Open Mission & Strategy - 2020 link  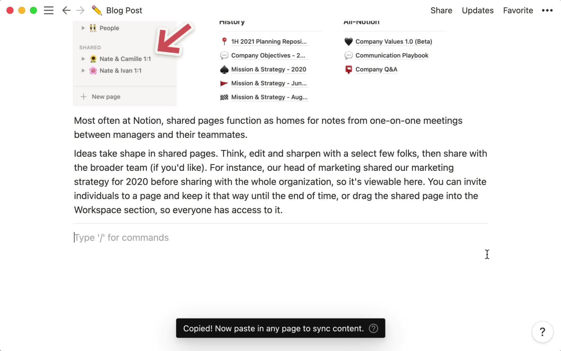[x=269, y=69]
